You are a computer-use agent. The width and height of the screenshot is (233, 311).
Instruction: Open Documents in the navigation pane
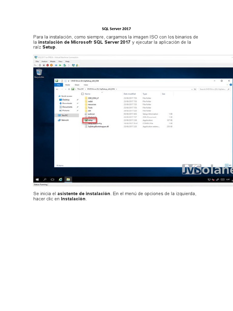point(66,107)
